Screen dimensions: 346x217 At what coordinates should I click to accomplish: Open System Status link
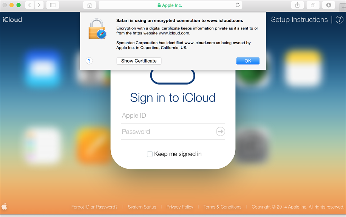[x=142, y=207]
